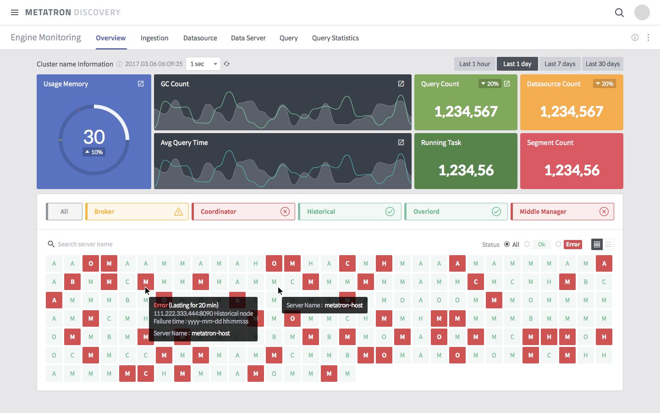The width and height of the screenshot is (660, 413).
Task: Open the 20% dropdown on Datasource Count
Action: click(x=604, y=84)
